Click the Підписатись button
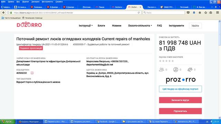The image size is (221, 124). click(x=180, y=111)
